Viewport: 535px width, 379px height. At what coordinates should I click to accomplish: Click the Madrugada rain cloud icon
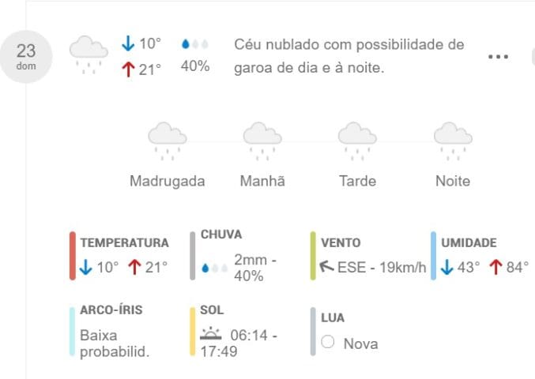point(168,141)
